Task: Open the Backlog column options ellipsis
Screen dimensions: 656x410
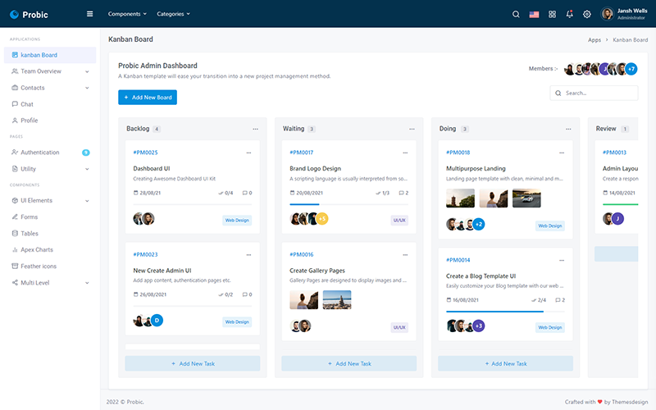Action: point(255,129)
